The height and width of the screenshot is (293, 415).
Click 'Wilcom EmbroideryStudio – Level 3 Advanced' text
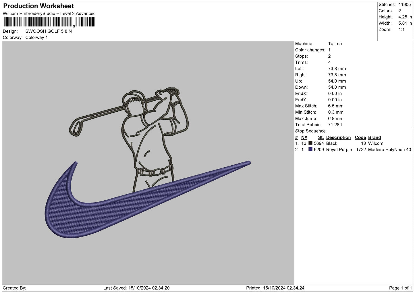pos(49,13)
